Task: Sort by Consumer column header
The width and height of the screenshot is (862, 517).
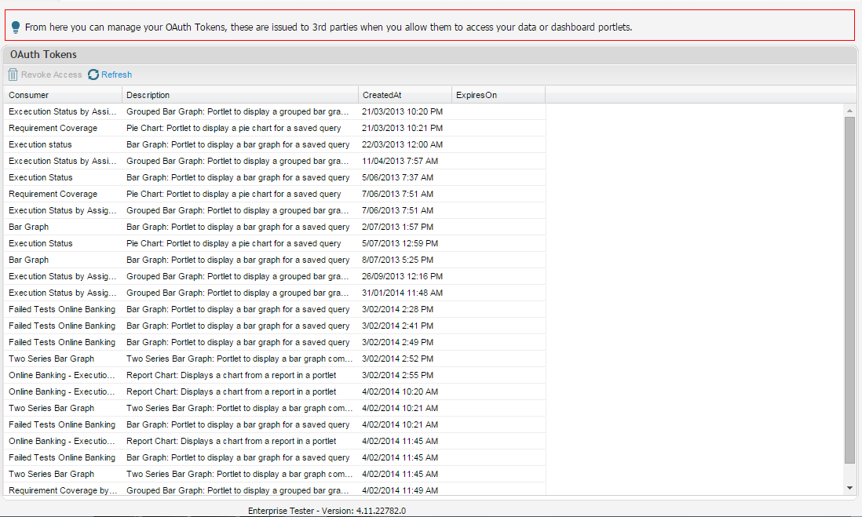Action: [62, 95]
